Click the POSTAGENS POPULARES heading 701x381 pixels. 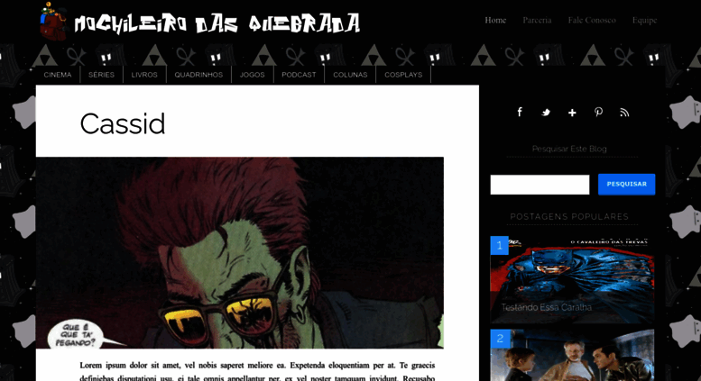point(569,217)
